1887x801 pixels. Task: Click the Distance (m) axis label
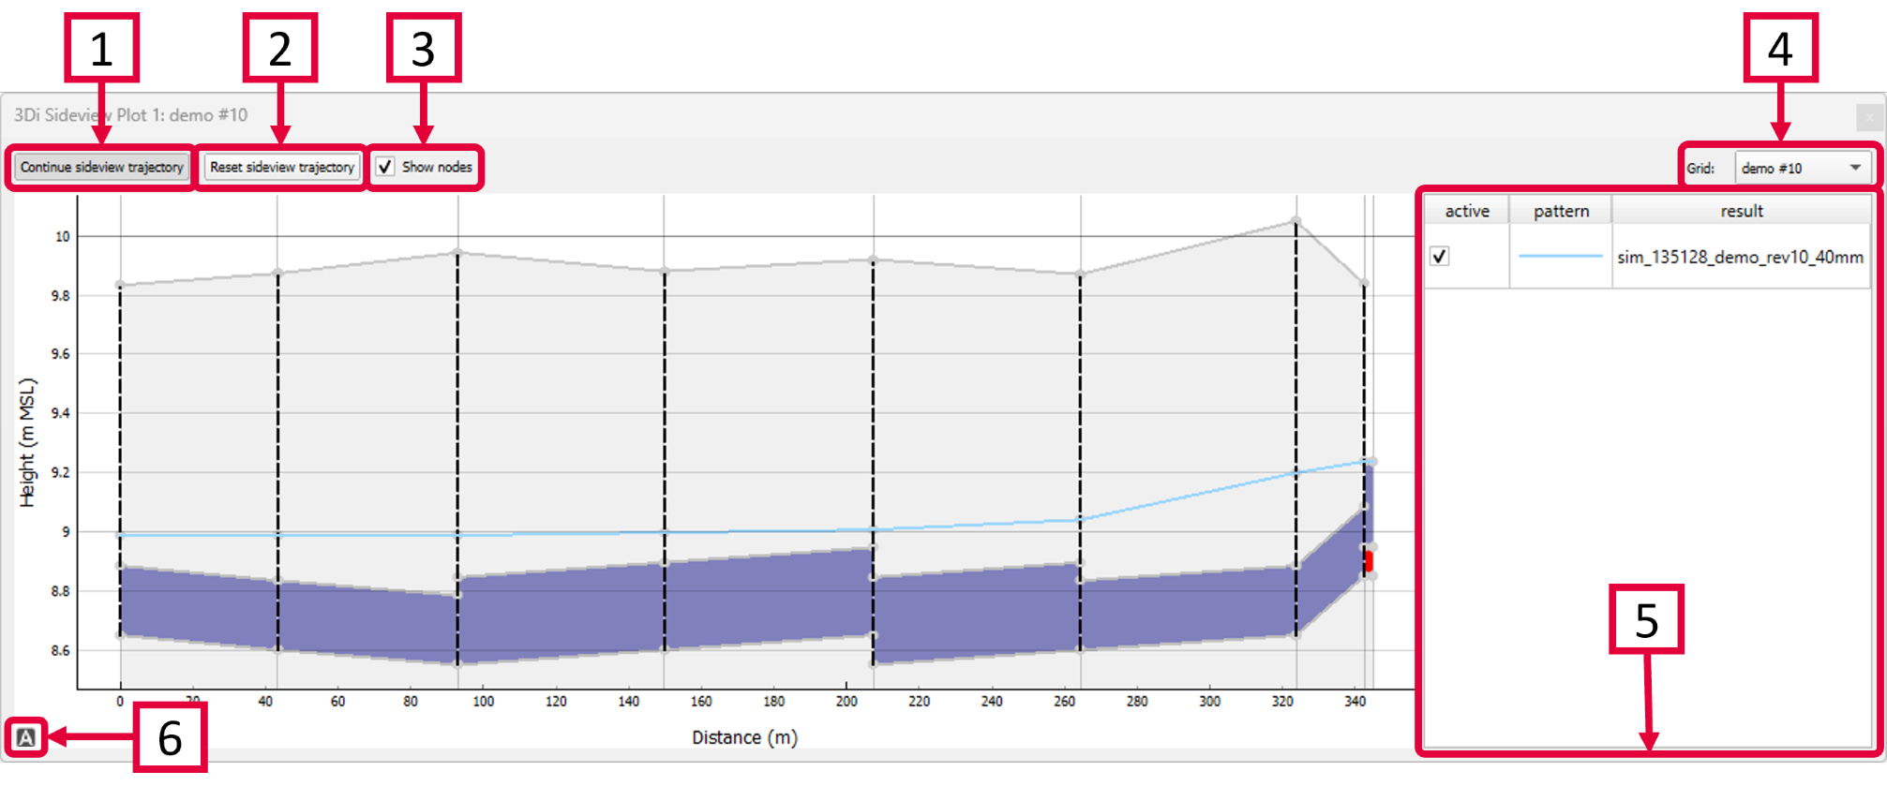(744, 737)
